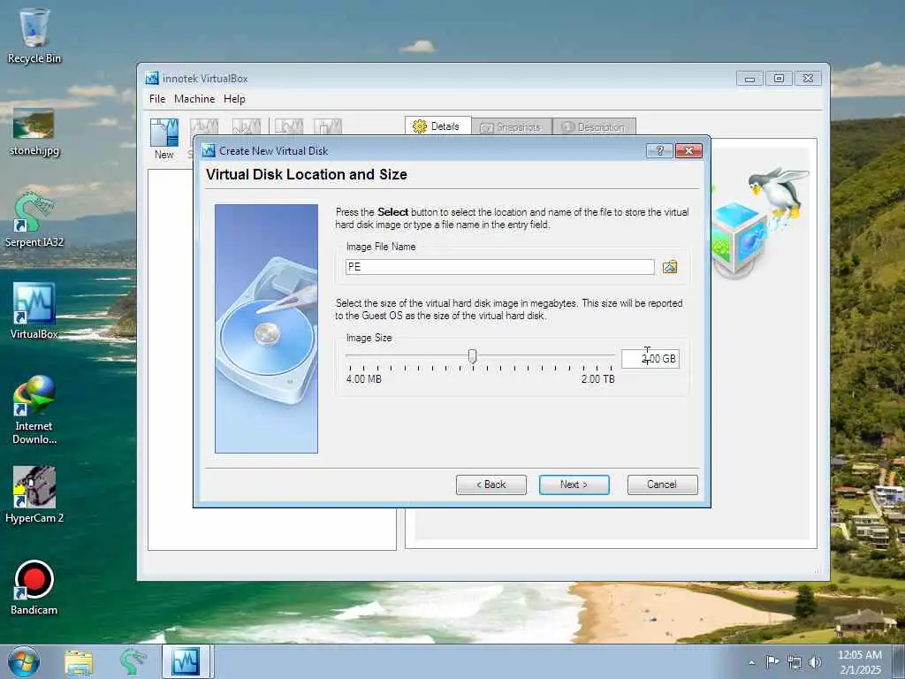Viewport: 905px width, 679px height.
Task: Minimize the innotek VirtualBox window
Action: (749, 79)
